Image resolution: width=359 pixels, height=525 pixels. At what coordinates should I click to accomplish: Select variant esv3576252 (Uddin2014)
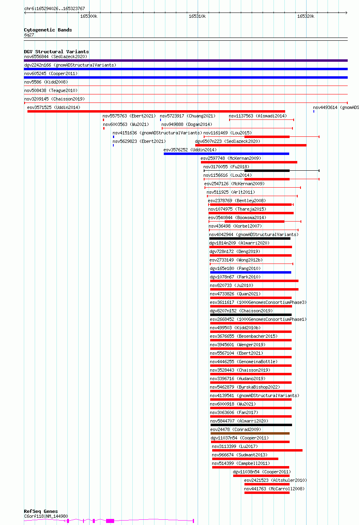(x=190, y=150)
